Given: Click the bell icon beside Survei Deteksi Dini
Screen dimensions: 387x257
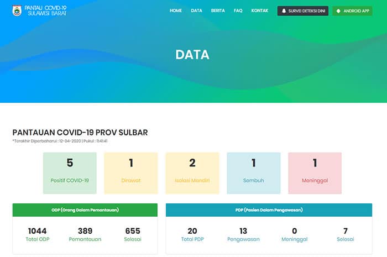Looking at the screenshot, I should tap(284, 11).
